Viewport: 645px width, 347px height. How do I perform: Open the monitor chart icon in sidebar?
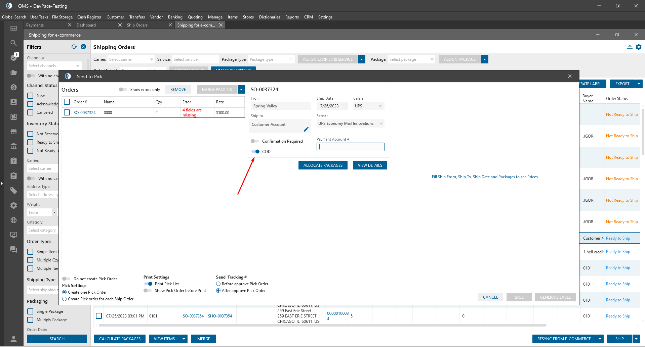click(x=13, y=235)
